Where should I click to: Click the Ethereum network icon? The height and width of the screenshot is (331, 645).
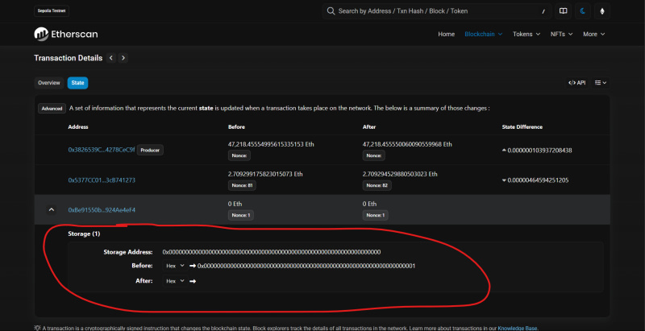coord(602,11)
